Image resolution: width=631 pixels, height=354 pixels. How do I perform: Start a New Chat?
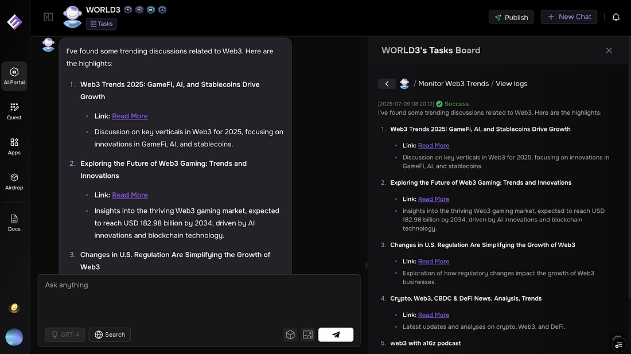pos(569,17)
